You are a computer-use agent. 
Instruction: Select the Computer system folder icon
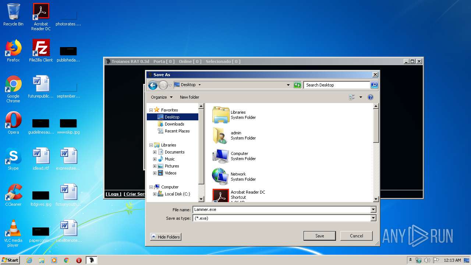pos(221,156)
